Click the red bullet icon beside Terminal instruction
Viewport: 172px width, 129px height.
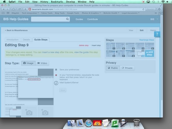click(56, 75)
